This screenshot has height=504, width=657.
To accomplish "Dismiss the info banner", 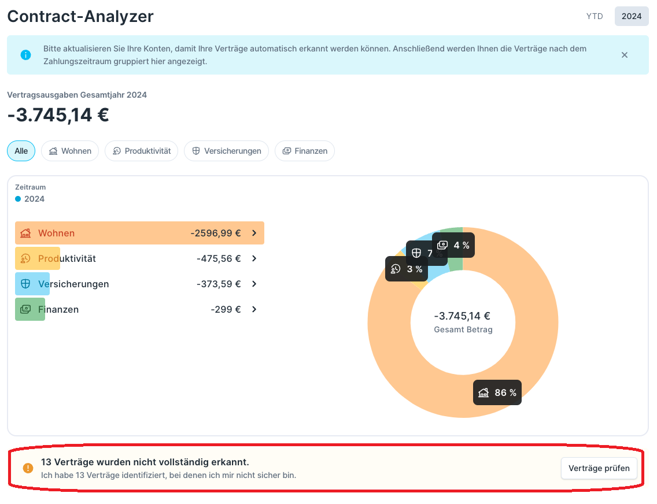I will 625,55.
